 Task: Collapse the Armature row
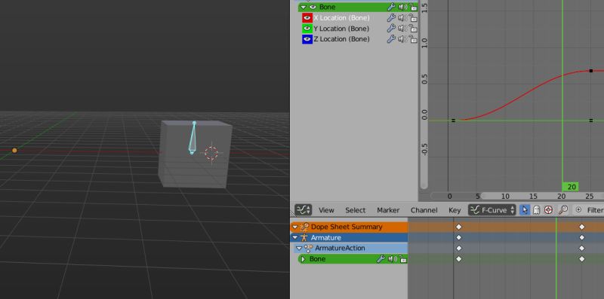coord(295,237)
